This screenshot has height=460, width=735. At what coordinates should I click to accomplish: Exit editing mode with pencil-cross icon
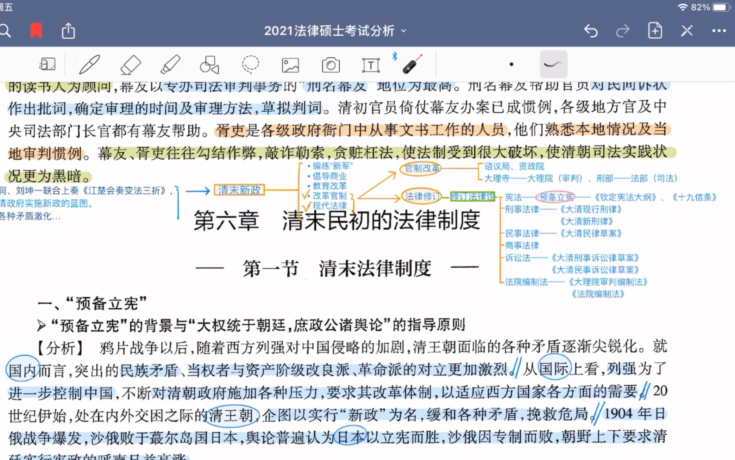(x=687, y=31)
